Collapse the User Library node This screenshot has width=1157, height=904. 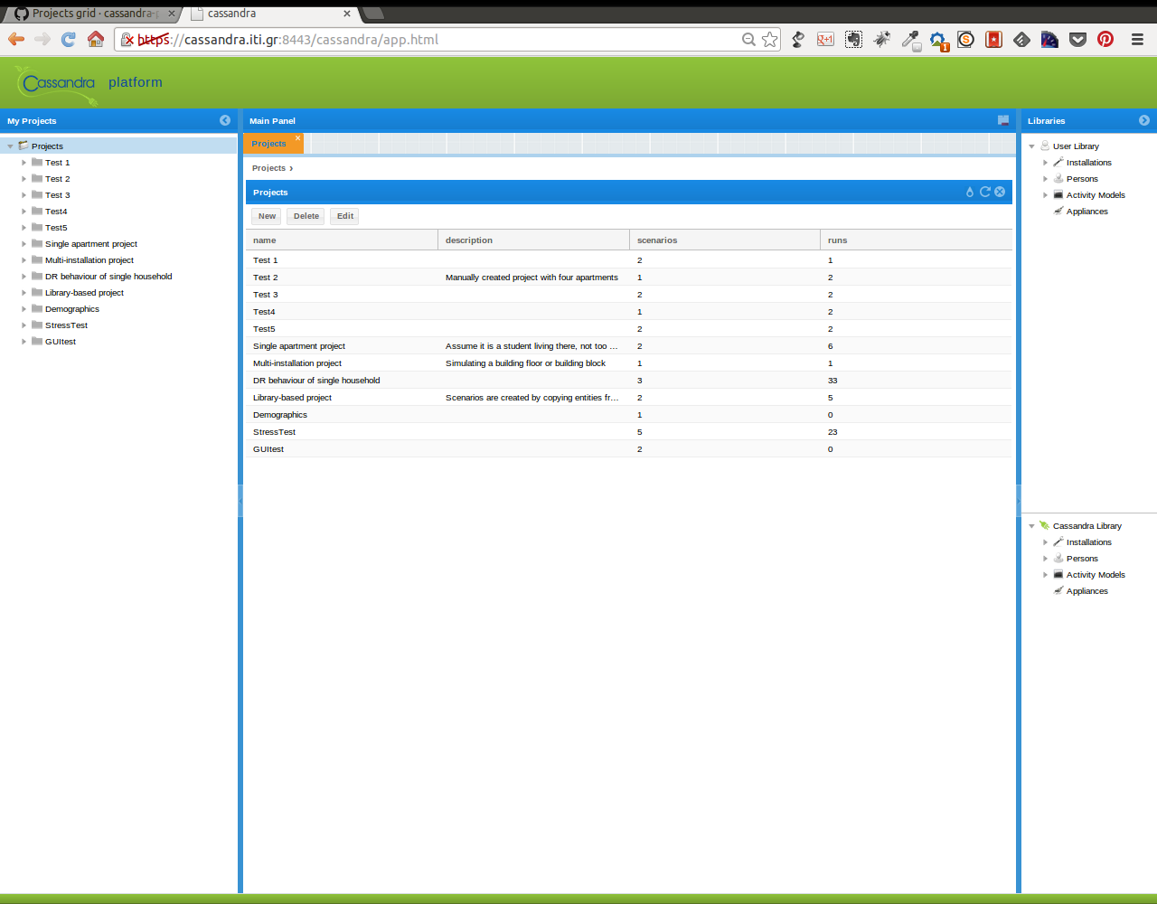click(x=1031, y=146)
